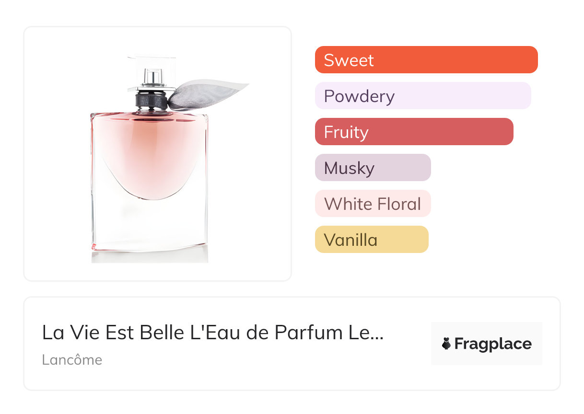Click the clear cap of the perfume bottle
This screenshot has height=414, width=584.
point(151,72)
